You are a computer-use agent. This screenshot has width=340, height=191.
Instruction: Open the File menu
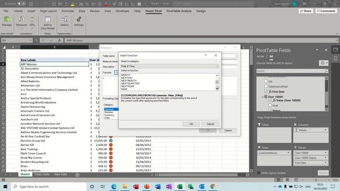(6, 11)
